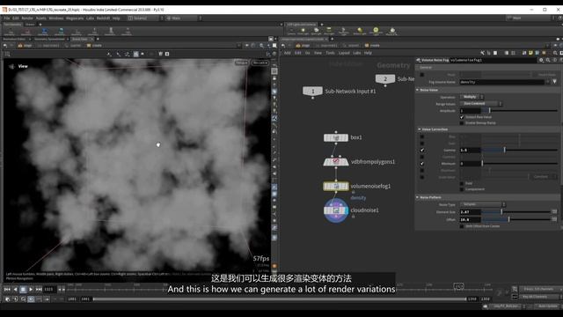Viewport: 563px width, 317px height.
Task: Toggle the Mask checkbox
Action: (422, 75)
